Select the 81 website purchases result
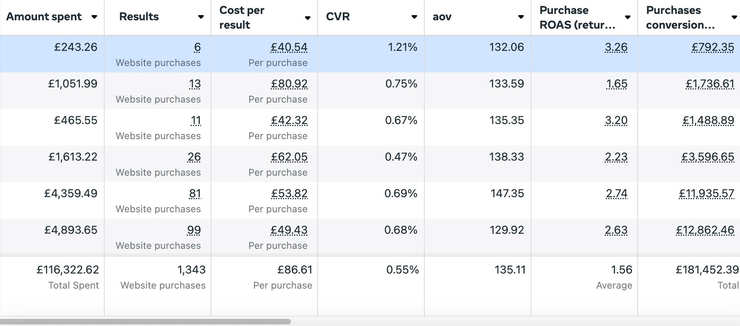The image size is (740, 326). tap(195, 194)
